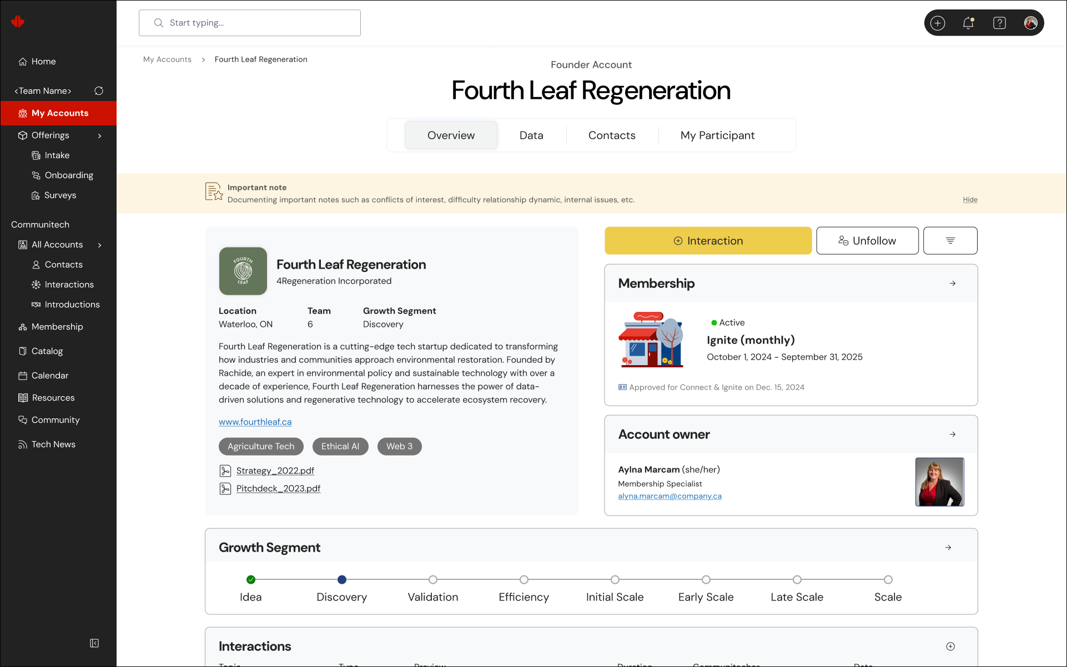
Task: Expand the Offerings sidebar chevron
Action: pyautogui.click(x=100, y=135)
